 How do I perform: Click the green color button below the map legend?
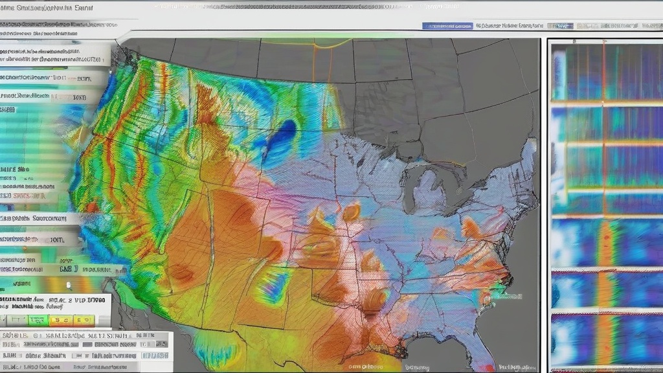pyautogui.click(x=38, y=321)
